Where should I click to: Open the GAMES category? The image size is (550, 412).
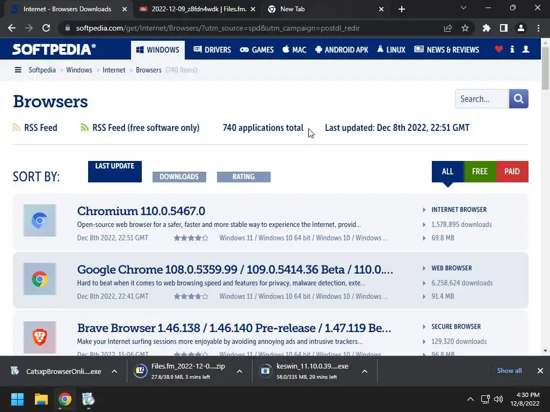pyautogui.click(x=257, y=50)
